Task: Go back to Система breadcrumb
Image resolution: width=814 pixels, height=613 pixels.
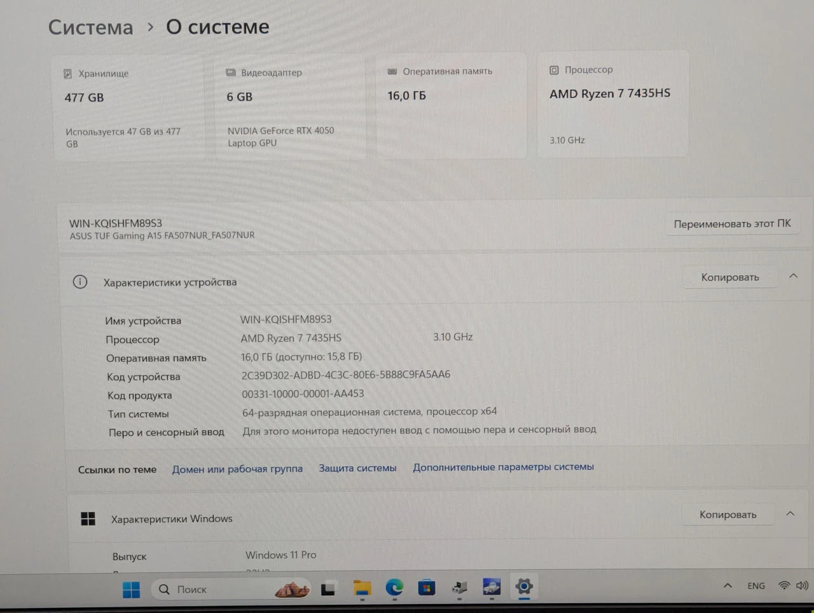Action: pyautogui.click(x=91, y=27)
